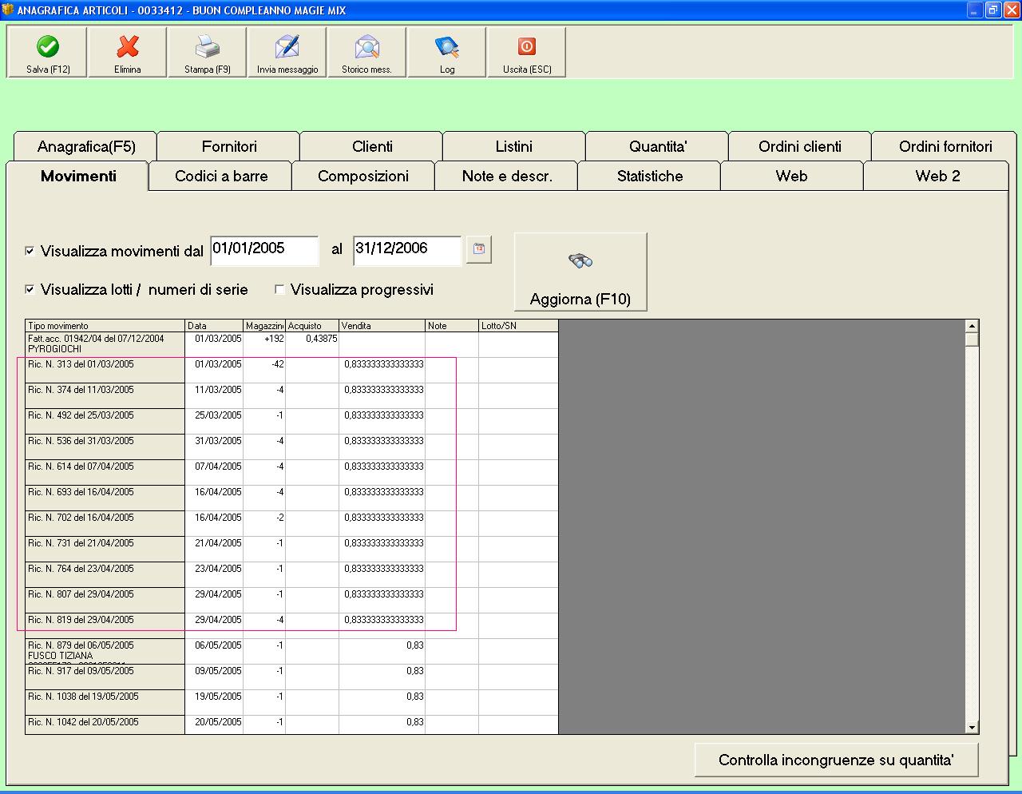This screenshot has width=1022, height=794.
Task: Disable Visualizza lotti / numeri di serie
Action: 30,289
